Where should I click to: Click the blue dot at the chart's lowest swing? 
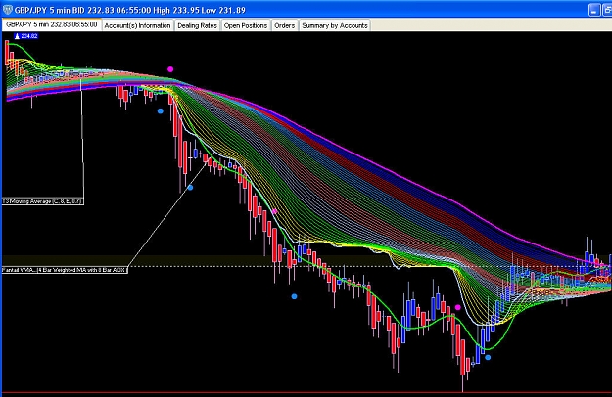[488, 357]
